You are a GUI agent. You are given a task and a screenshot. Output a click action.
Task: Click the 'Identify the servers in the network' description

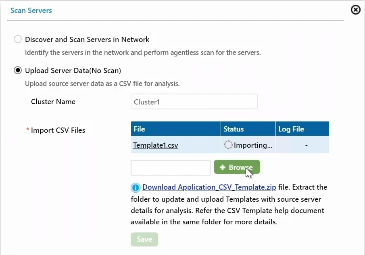tap(143, 52)
